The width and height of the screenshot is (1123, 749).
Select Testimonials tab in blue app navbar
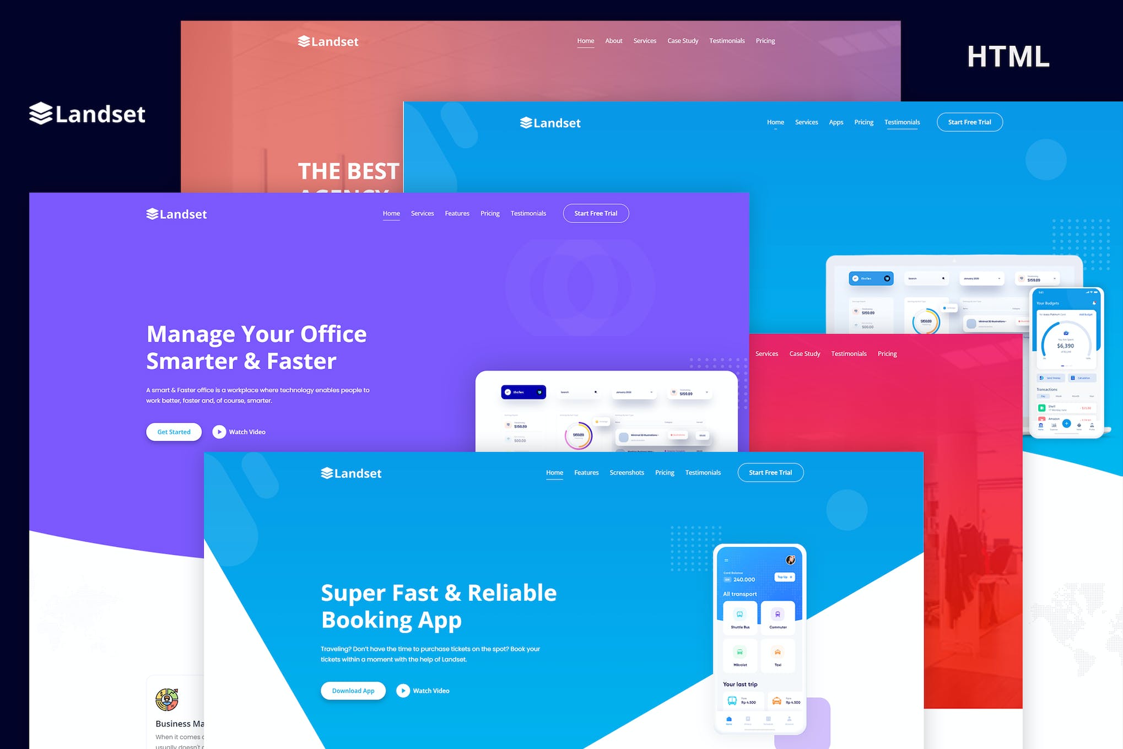(903, 122)
